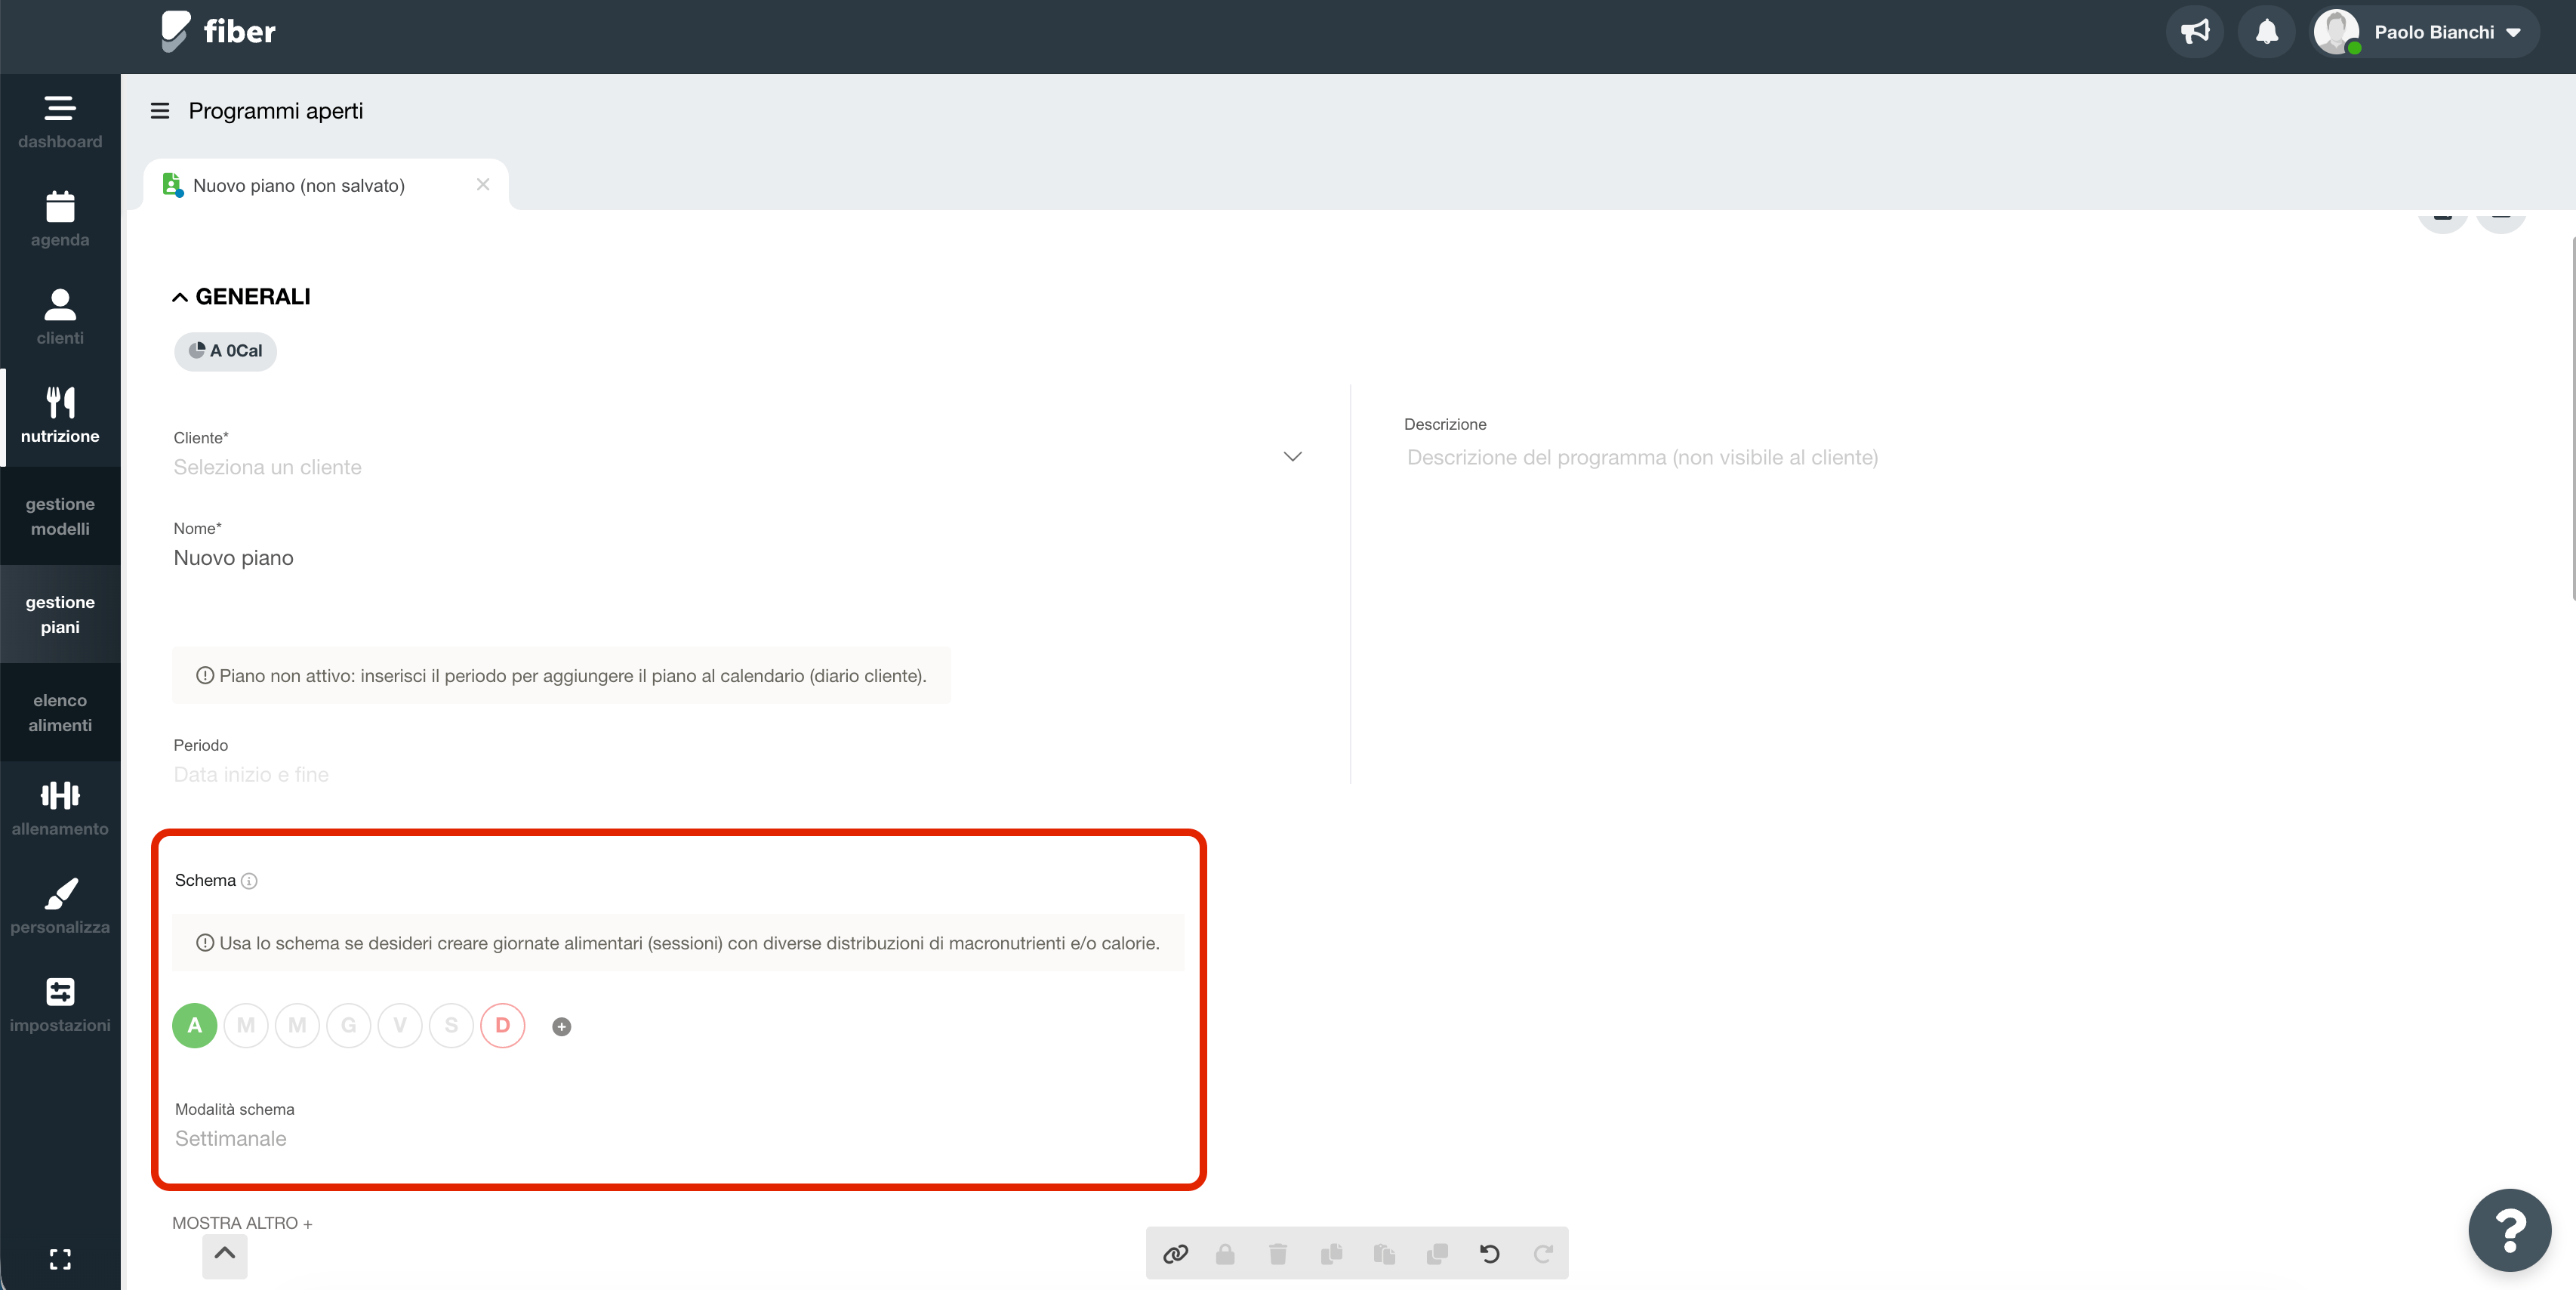2576x1290 pixels.
Task: Open the dashboard section in sidebar
Action: coord(60,122)
